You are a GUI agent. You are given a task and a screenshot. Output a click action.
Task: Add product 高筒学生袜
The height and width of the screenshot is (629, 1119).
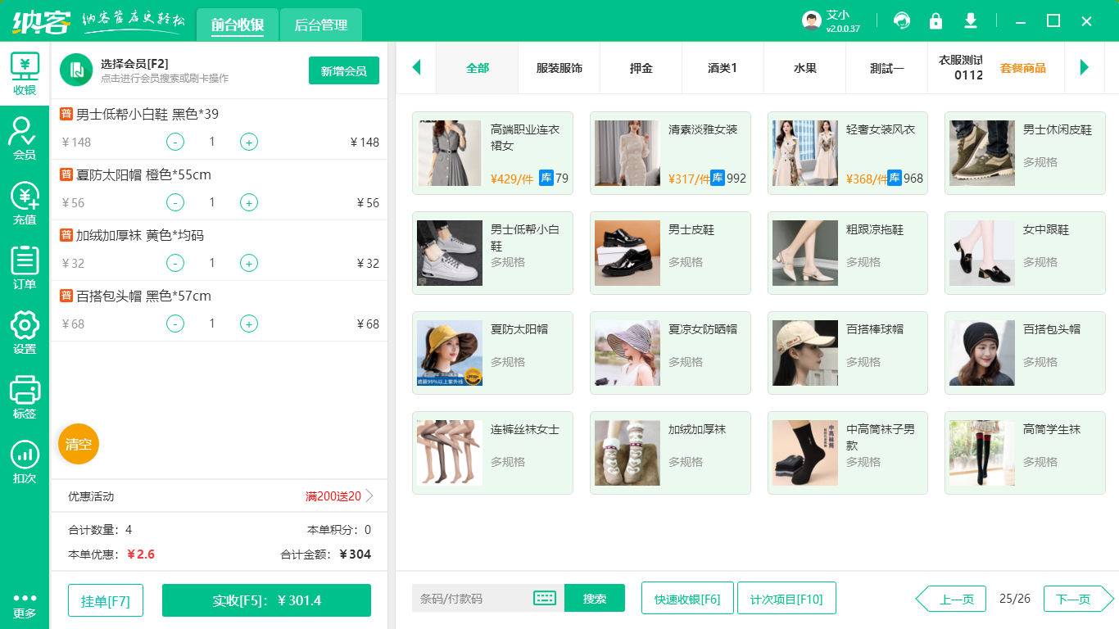coord(1025,453)
